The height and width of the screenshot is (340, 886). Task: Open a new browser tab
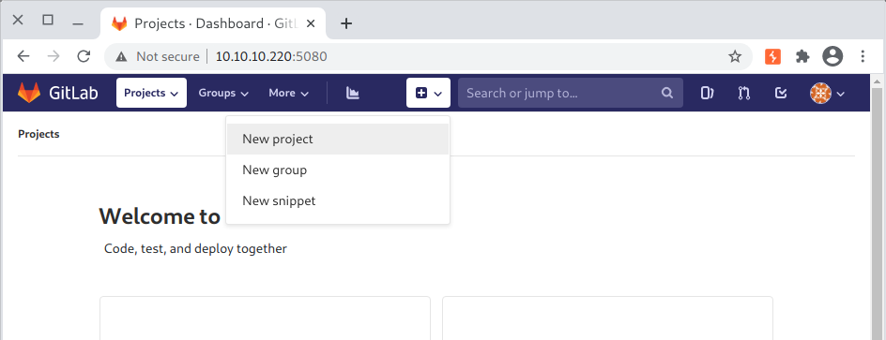tap(346, 23)
